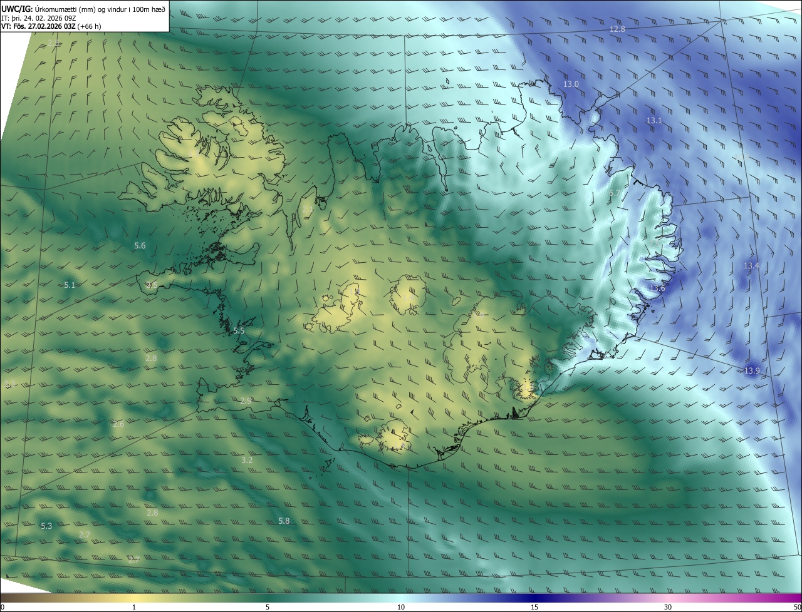The image size is (802, 612).
Task: Select the 13.0 precipitation value
Action: (571, 84)
